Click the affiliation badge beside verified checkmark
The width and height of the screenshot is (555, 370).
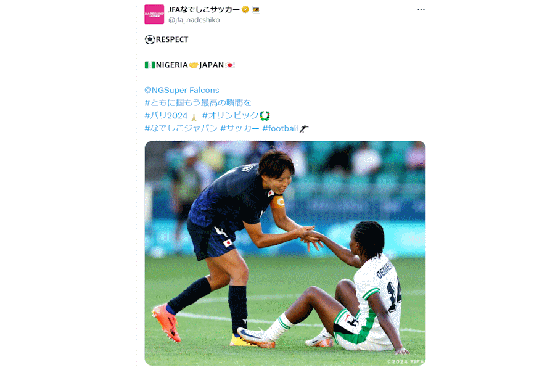pos(257,10)
